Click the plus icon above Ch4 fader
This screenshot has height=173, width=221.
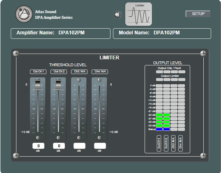click(99, 80)
